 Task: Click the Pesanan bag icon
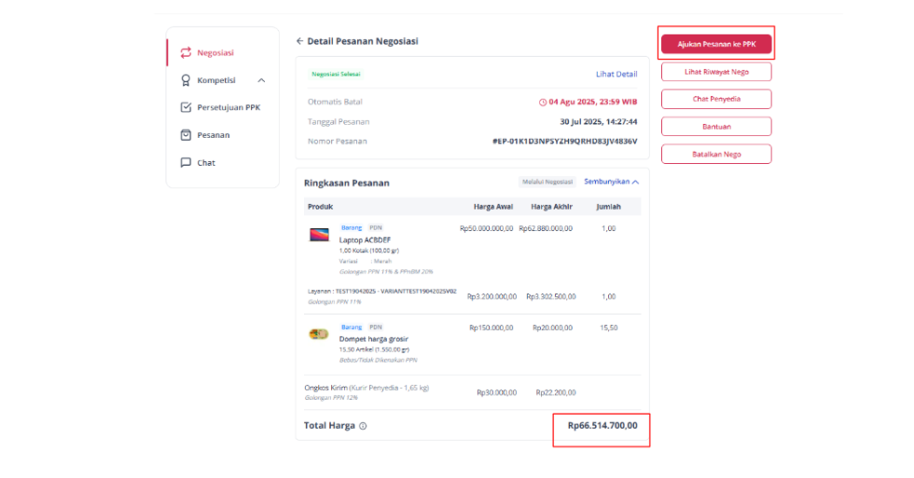186,135
